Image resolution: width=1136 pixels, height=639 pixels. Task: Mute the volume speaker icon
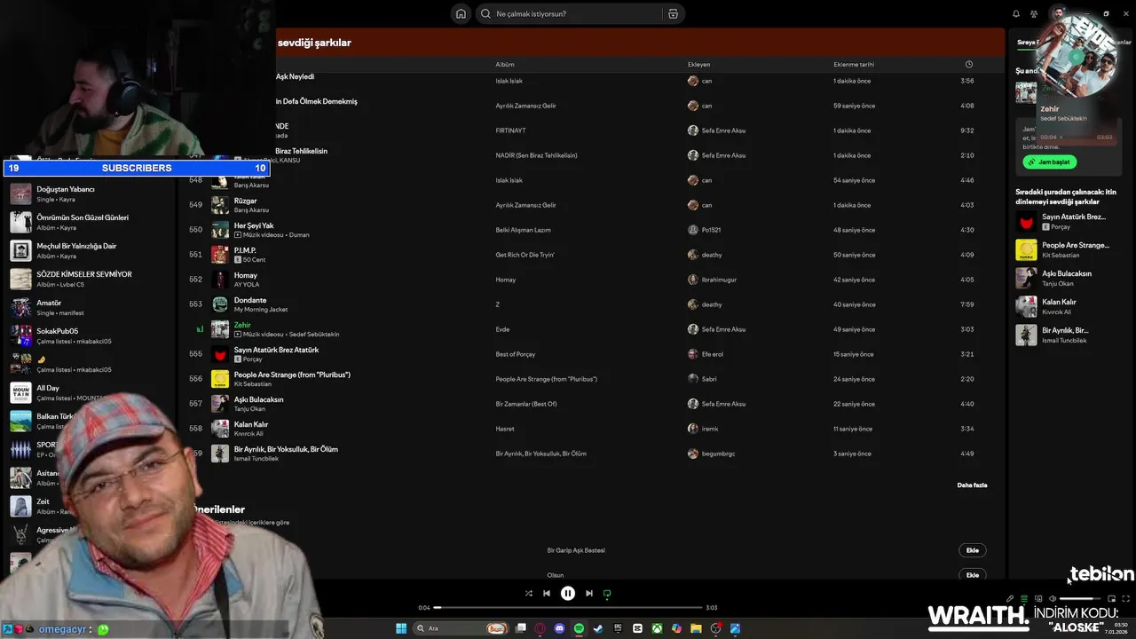coord(1053,599)
